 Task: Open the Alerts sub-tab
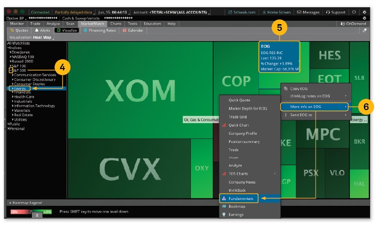click(43, 30)
